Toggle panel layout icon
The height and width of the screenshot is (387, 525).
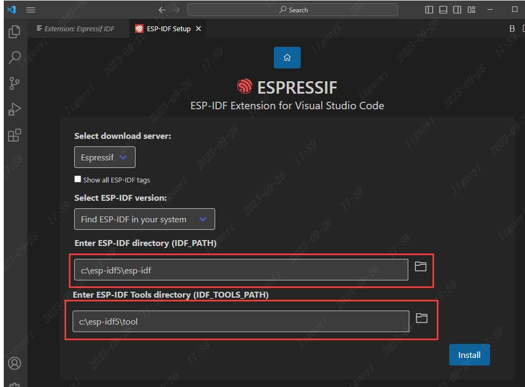(x=443, y=10)
